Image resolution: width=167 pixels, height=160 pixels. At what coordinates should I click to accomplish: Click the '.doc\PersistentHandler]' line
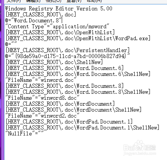click(68, 50)
